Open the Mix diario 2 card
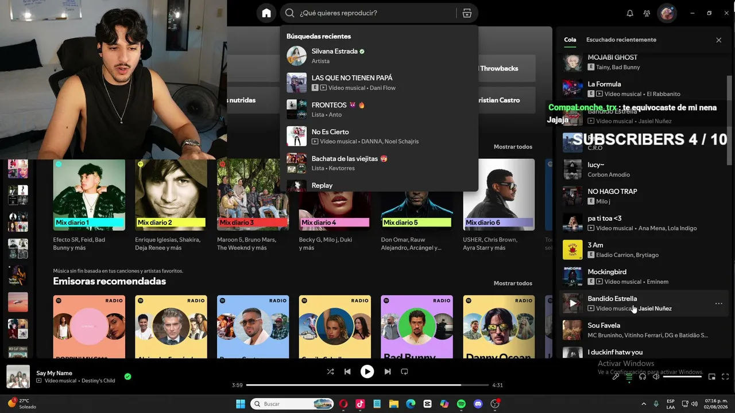Image resolution: width=735 pixels, height=413 pixels. pyautogui.click(x=171, y=205)
